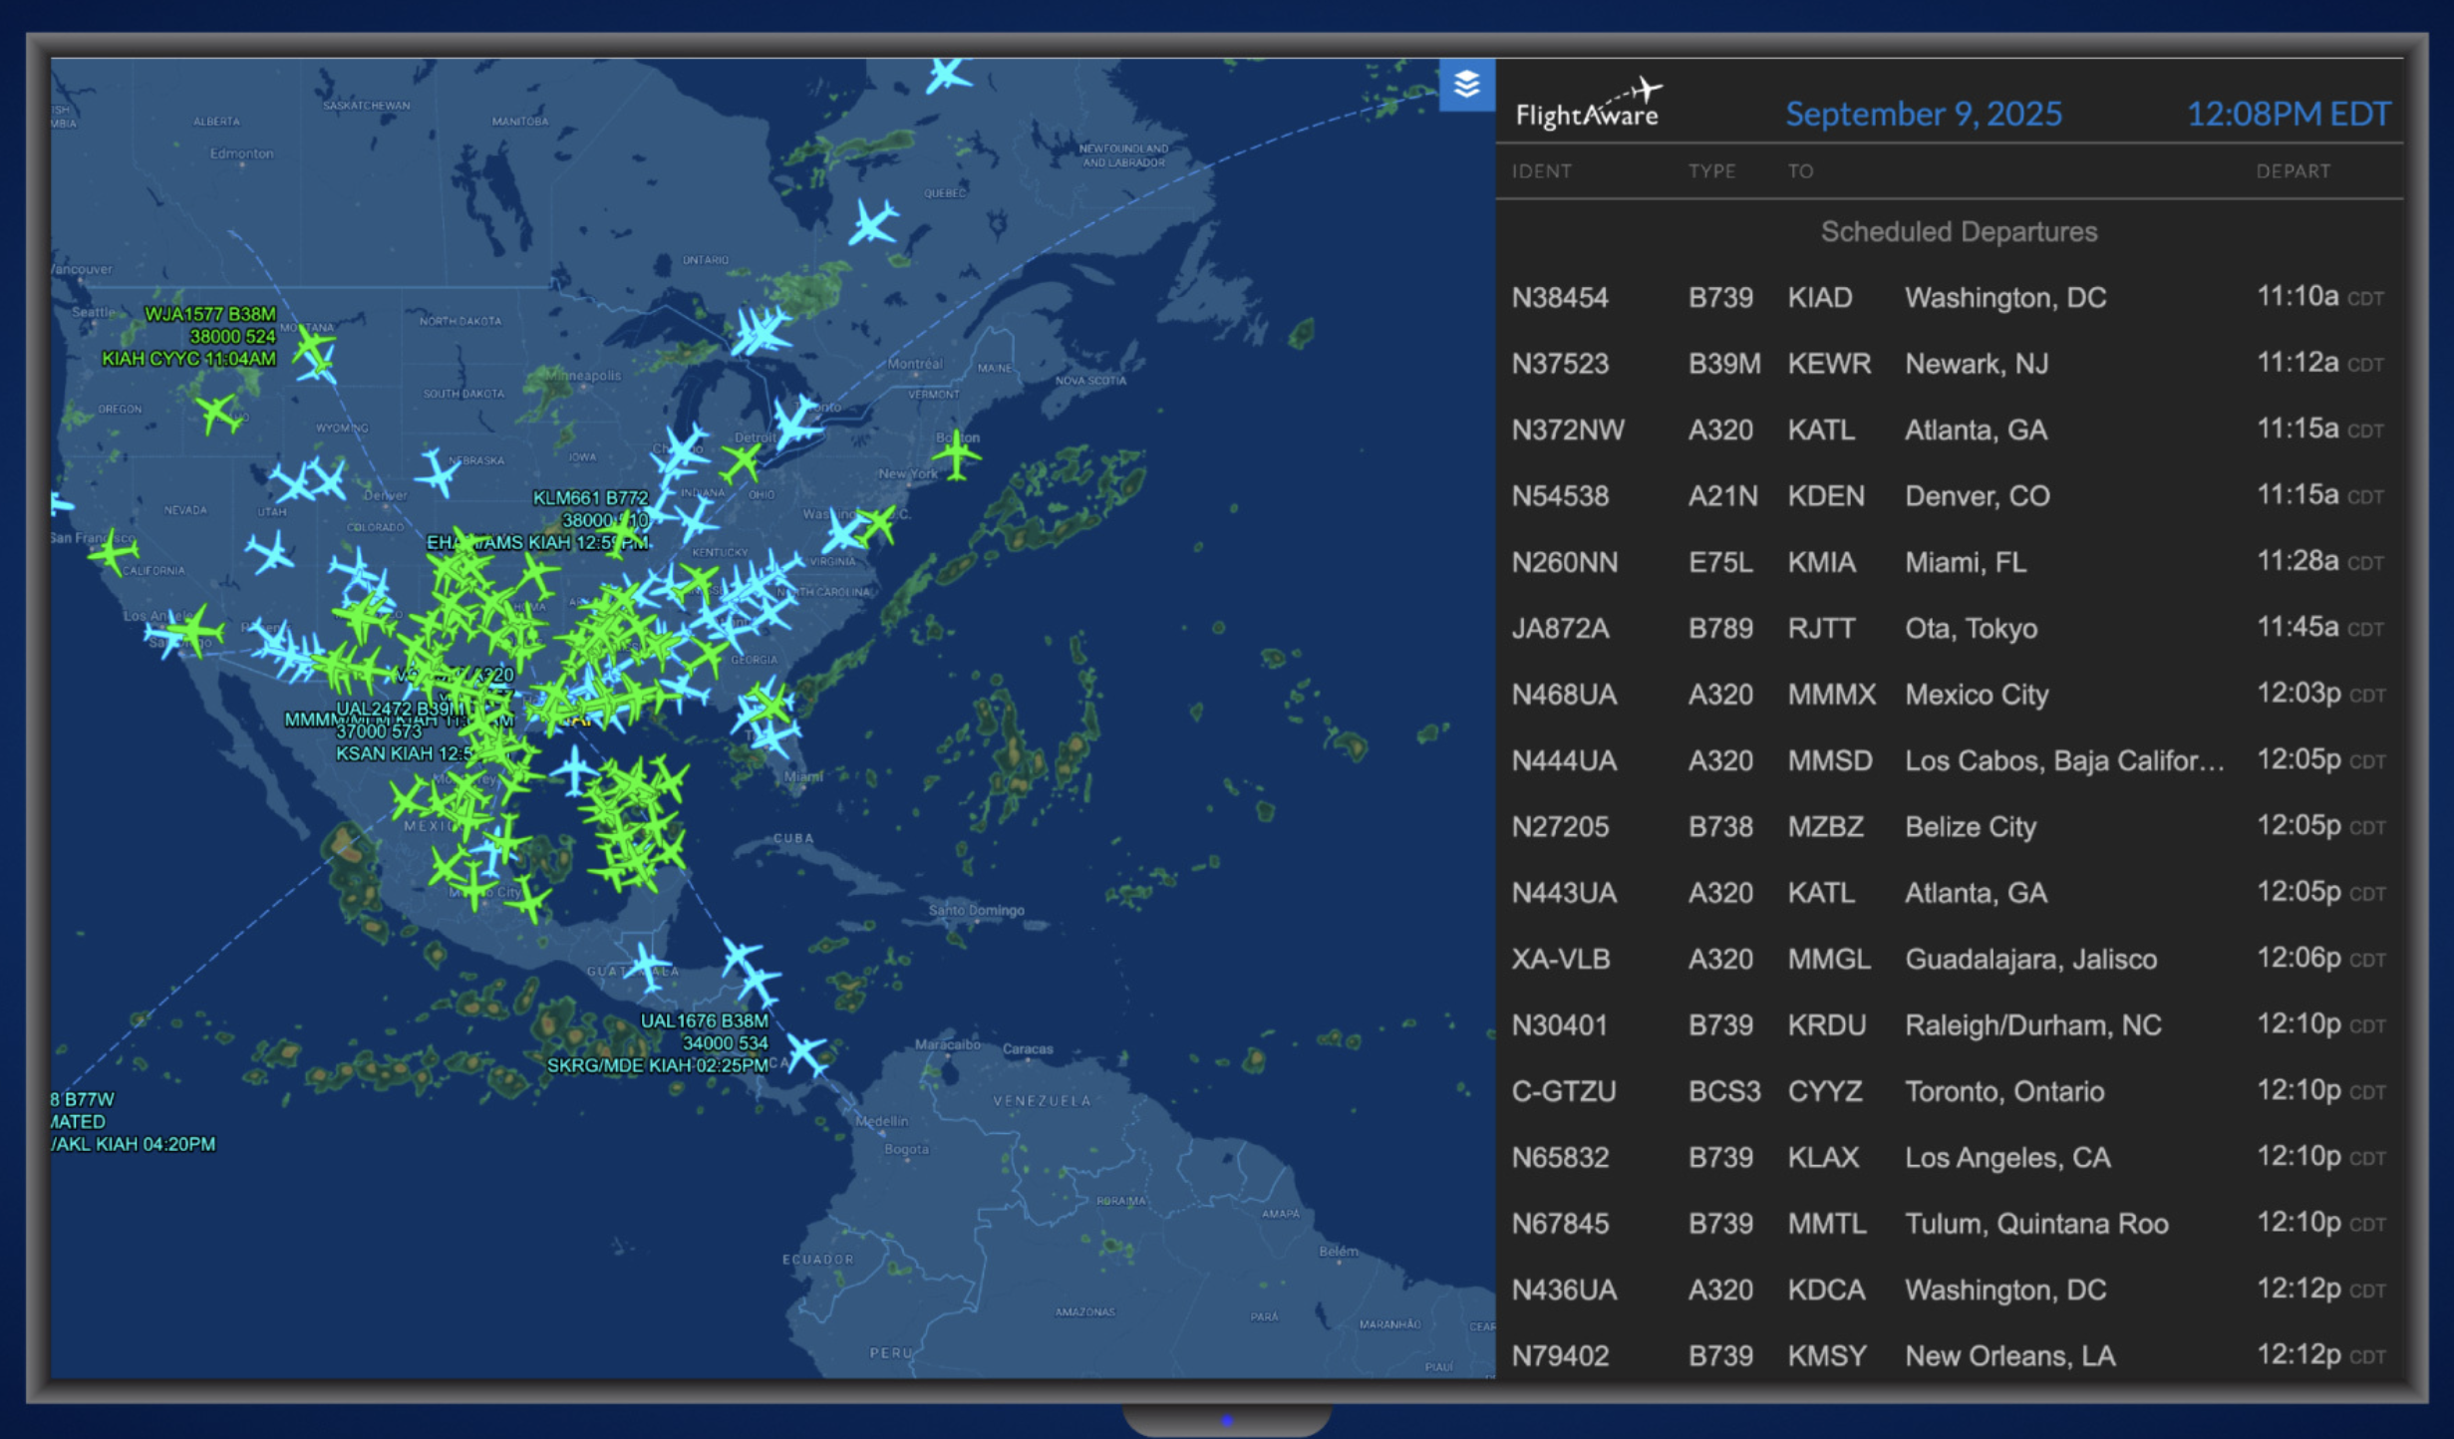Click the TO column header
Screen dimensions: 2454x1439
point(1800,171)
